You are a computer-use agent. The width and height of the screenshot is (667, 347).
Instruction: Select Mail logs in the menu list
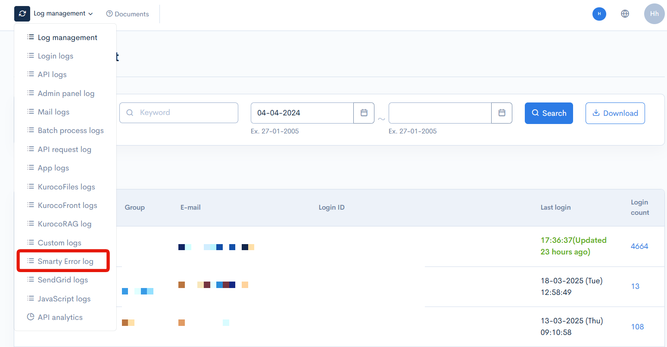(54, 112)
